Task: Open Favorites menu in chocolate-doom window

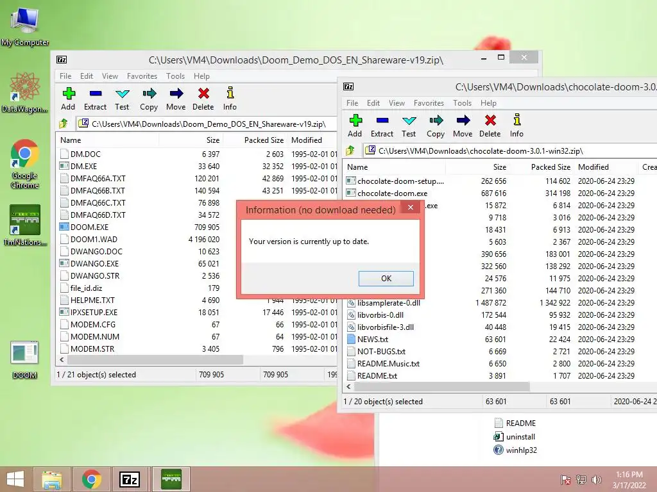Action: click(x=429, y=103)
